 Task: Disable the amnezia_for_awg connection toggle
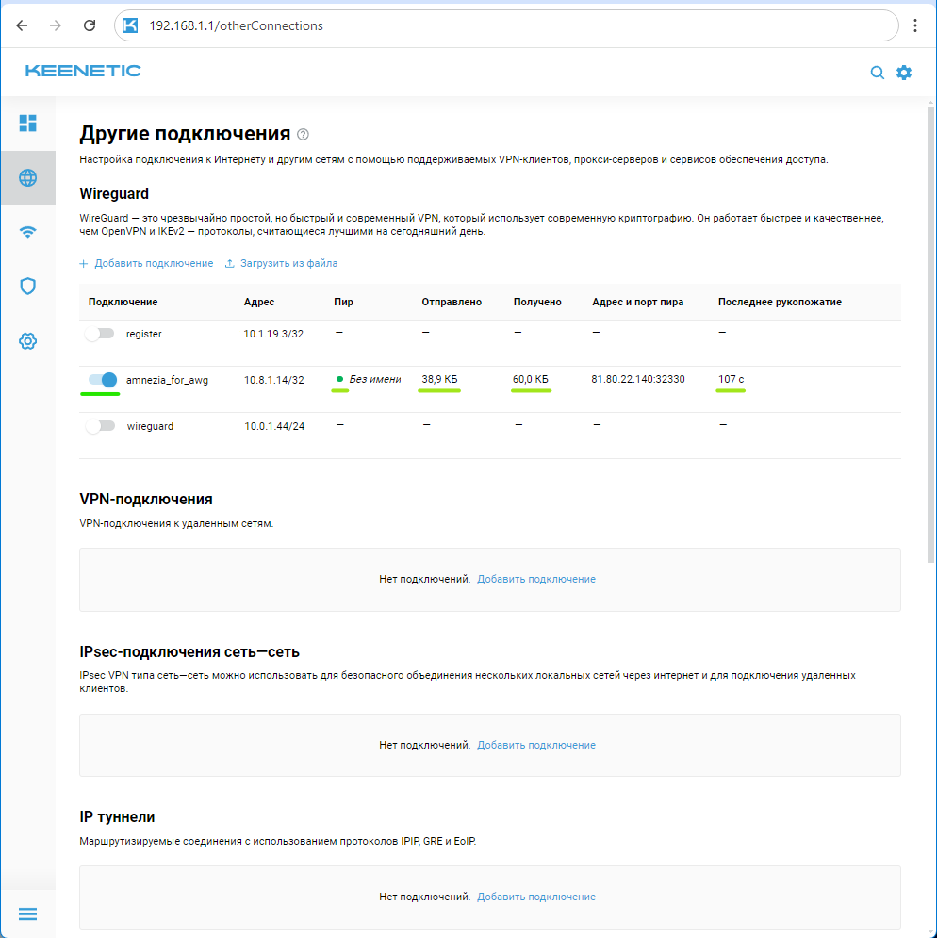(x=102, y=380)
